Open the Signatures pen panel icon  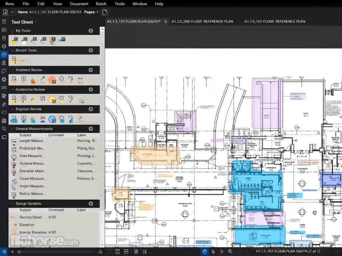point(4,104)
